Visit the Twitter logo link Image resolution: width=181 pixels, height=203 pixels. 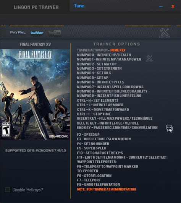point(37,32)
